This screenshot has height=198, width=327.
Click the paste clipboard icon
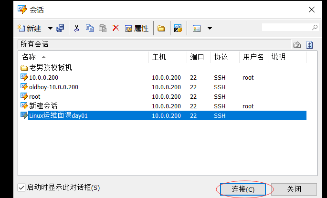(103, 28)
